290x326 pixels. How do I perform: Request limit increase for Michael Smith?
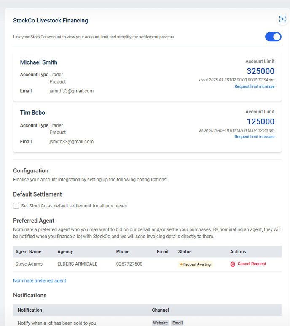coord(255,86)
